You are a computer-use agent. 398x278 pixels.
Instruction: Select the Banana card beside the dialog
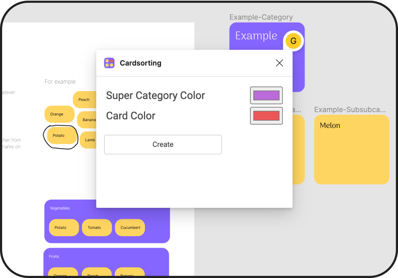[87, 120]
